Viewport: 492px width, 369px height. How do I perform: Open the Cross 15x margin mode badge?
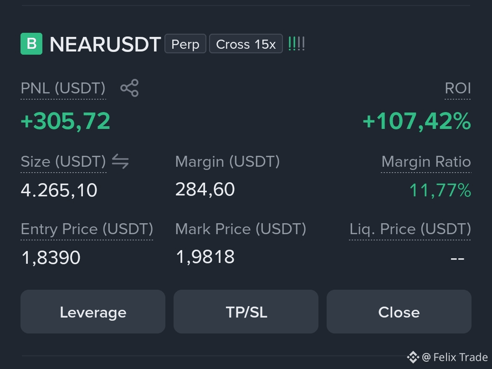[246, 44]
